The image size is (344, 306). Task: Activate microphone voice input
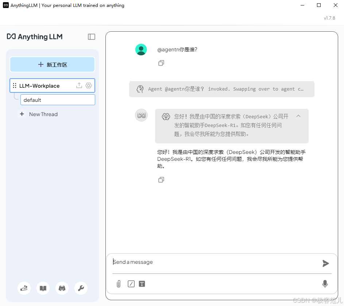point(325,284)
